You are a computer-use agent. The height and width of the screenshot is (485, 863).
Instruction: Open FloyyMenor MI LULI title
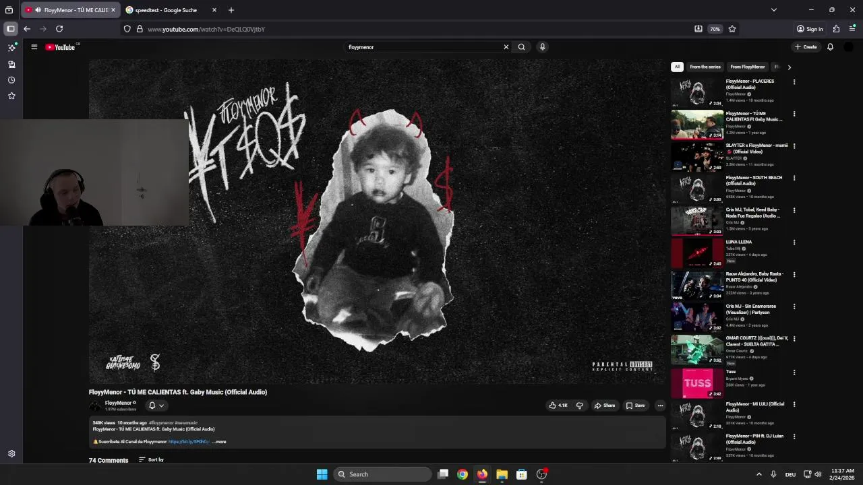tap(755, 407)
